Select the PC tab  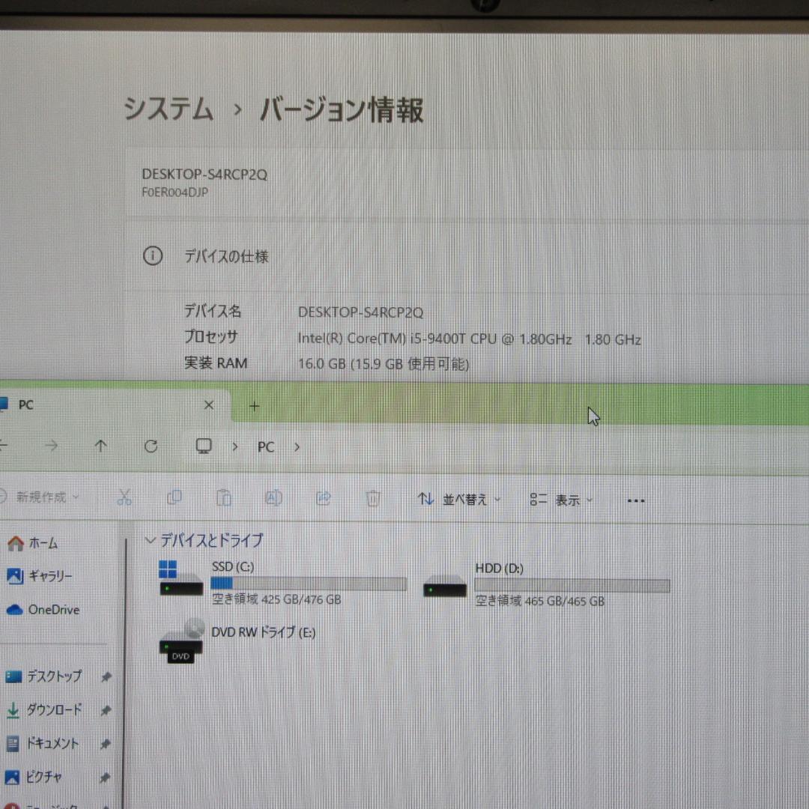25,405
